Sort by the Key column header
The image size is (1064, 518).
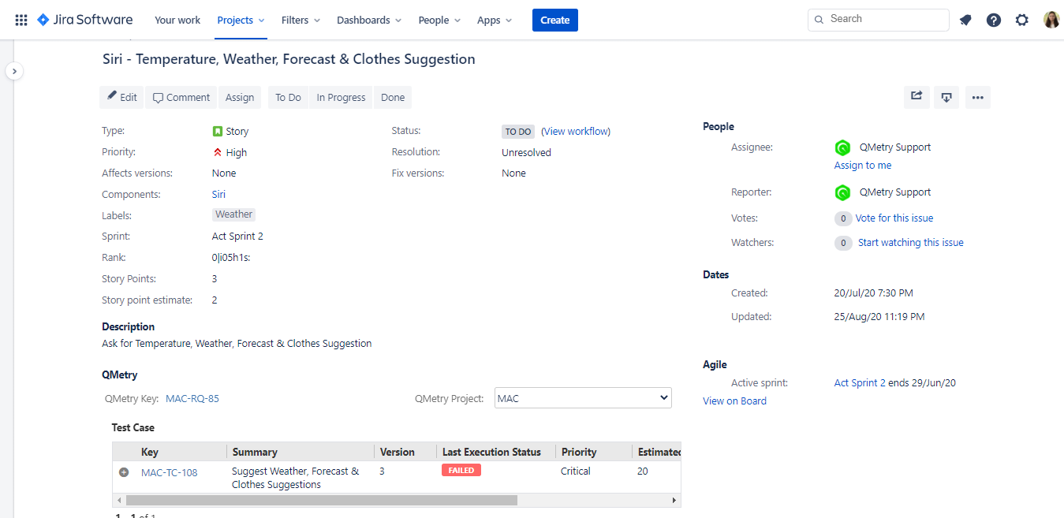[150, 453]
